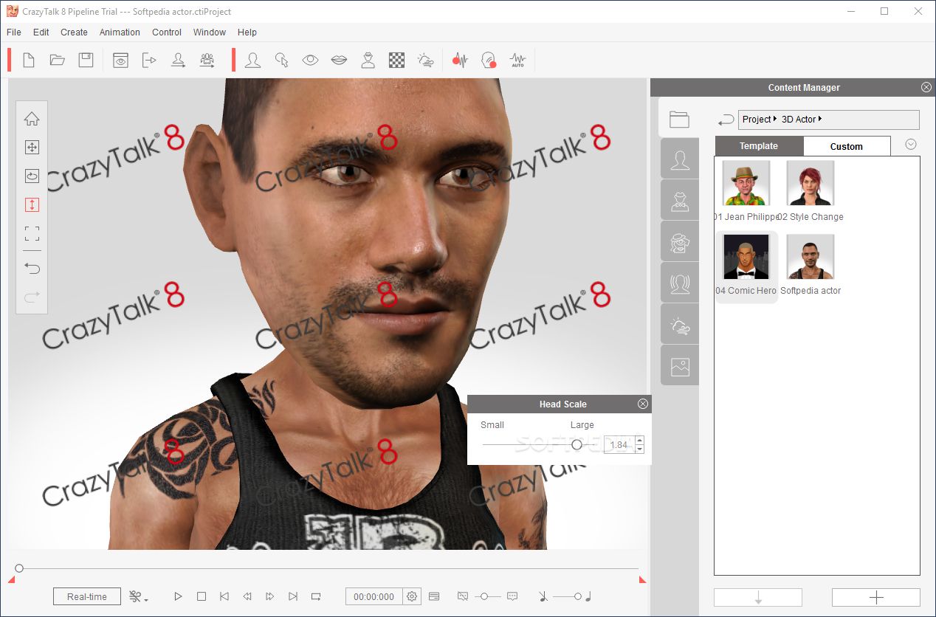This screenshot has width=936, height=617.
Task: Adjust the Head Scale slider handle
Action: point(577,445)
